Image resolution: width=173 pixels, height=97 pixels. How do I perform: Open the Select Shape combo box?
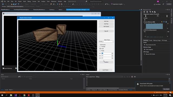click(106, 41)
